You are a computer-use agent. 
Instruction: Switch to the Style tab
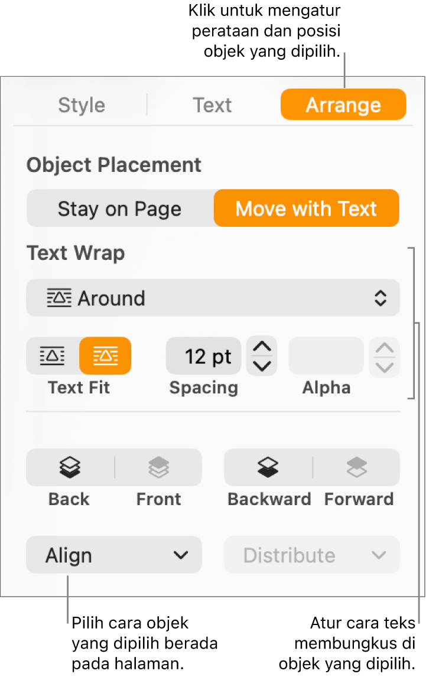coord(82,105)
